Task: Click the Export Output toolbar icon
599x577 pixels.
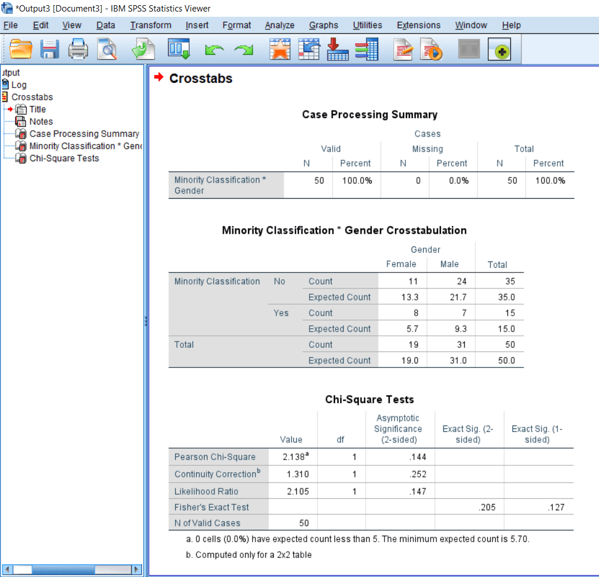Action: tap(338, 49)
